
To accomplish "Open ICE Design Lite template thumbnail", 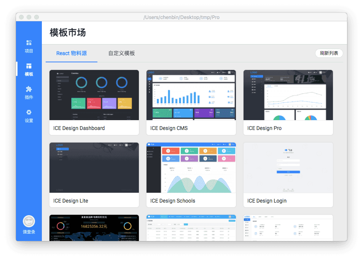I will tap(94, 168).
